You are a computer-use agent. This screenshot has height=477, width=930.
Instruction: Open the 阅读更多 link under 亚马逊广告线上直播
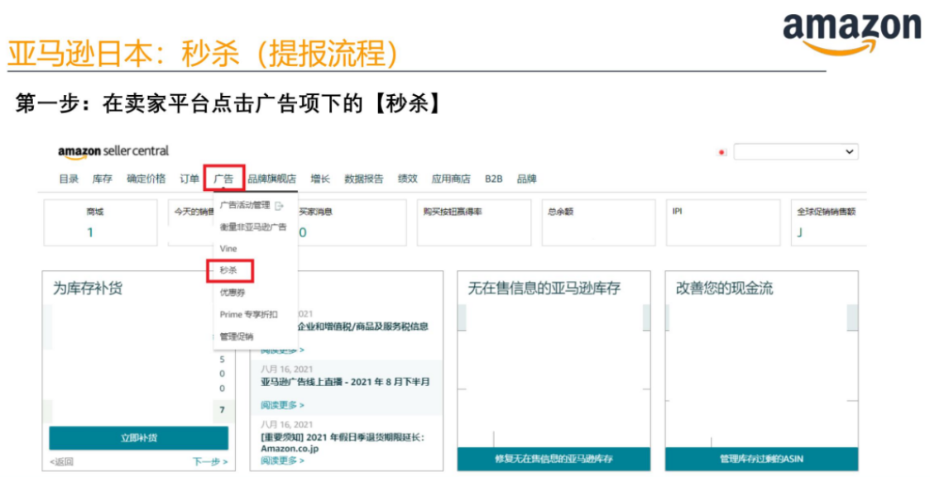point(280,405)
